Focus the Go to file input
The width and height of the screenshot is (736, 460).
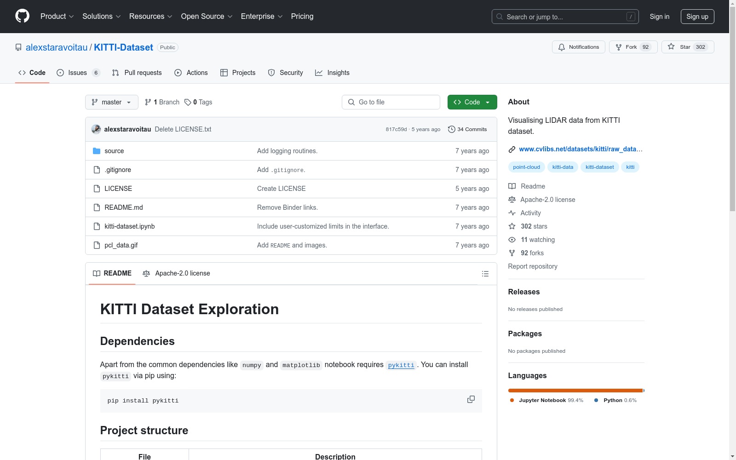tap(391, 102)
